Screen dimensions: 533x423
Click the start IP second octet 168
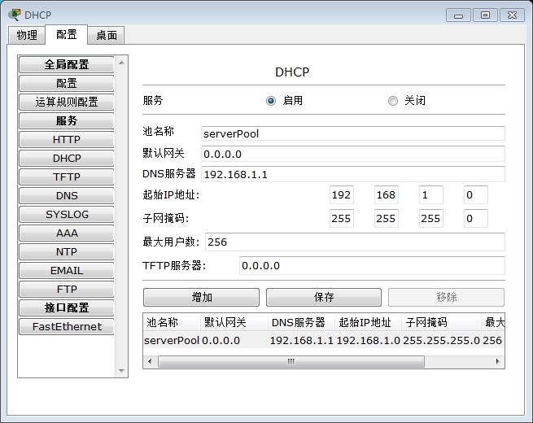[x=387, y=194]
